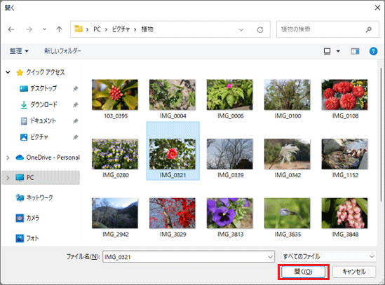The height and width of the screenshot is (285, 385).
Task: Open the 整理 menu
Action: click(x=19, y=51)
